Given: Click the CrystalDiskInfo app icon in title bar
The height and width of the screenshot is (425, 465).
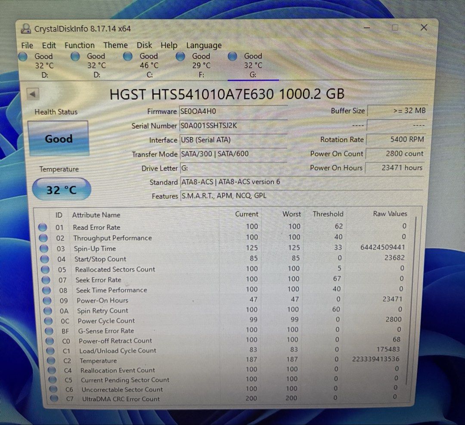Looking at the screenshot, I should coord(26,29).
